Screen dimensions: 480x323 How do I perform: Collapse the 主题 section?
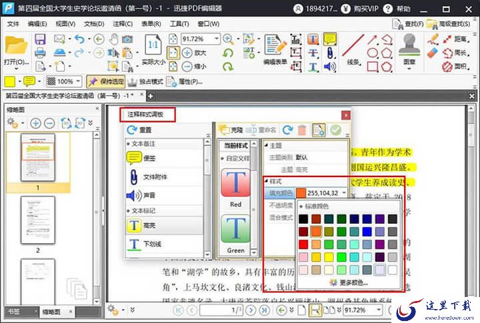point(266,146)
